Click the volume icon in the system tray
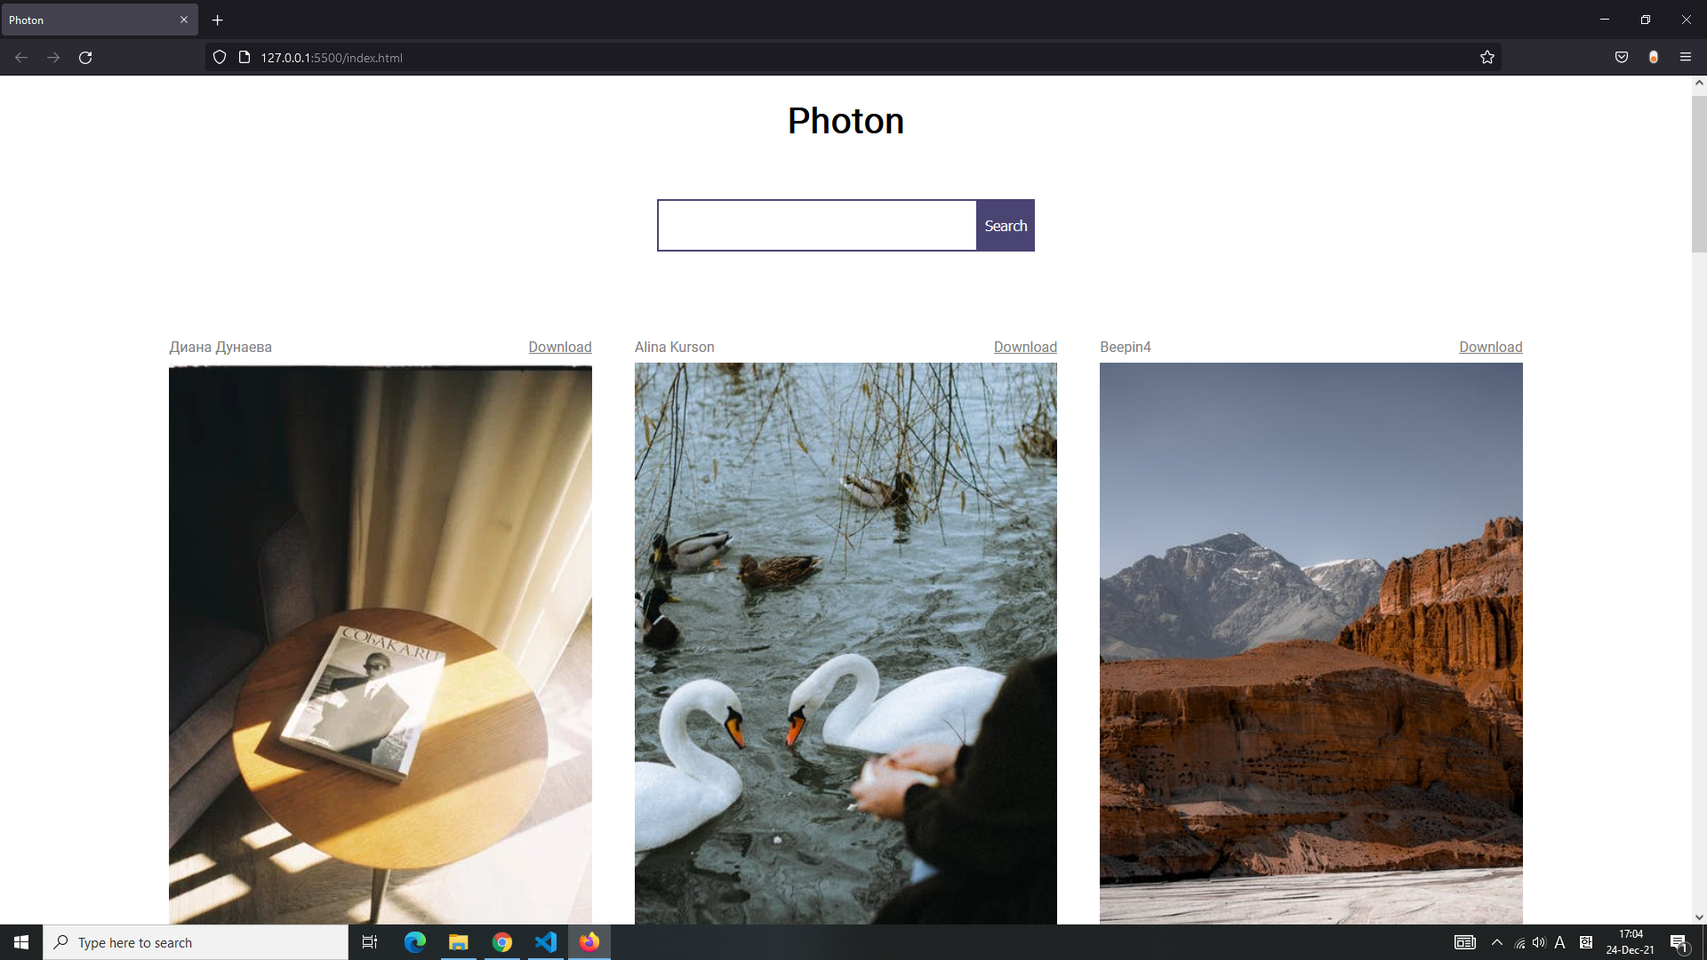This screenshot has width=1707, height=960. coord(1539,941)
